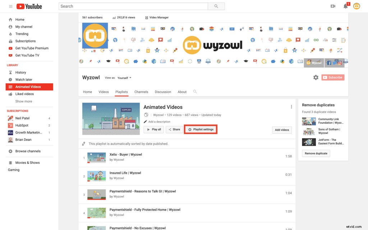
Task: Open Playlist settings
Action: [201, 129]
